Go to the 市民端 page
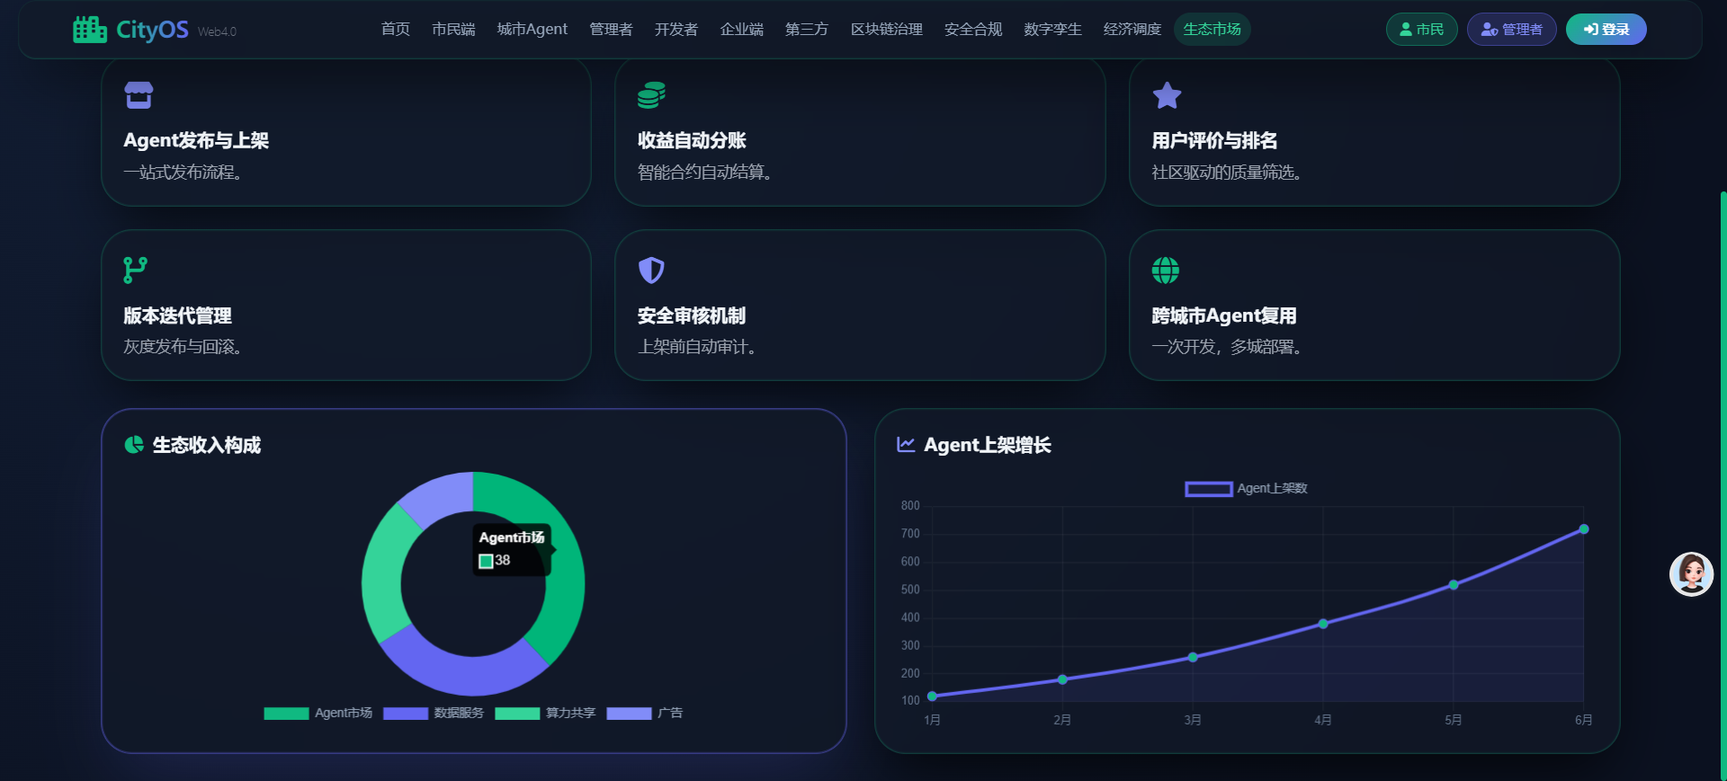 pos(453,30)
